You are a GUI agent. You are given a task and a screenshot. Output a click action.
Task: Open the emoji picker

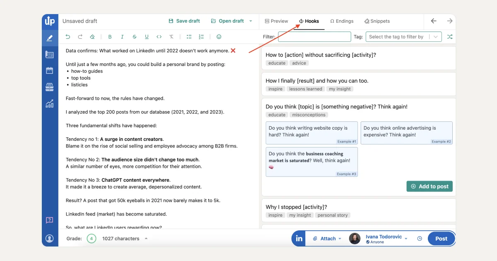(219, 36)
